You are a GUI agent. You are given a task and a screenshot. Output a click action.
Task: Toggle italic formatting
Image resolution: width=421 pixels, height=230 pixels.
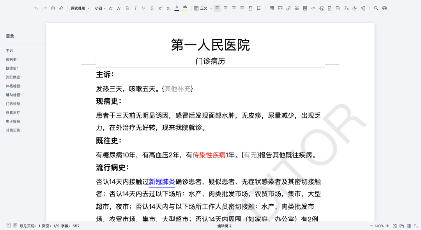tap(135, 8)
